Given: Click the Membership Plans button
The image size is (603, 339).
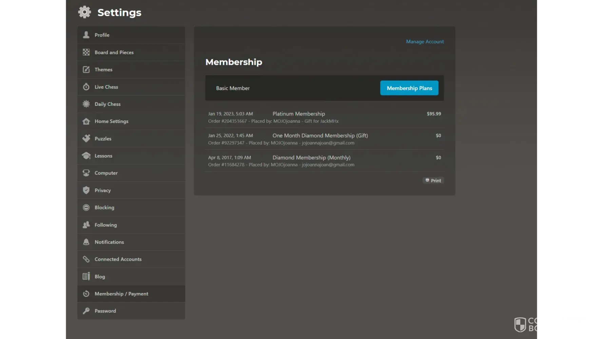Looking at the screenshot, I should click(409, 88).
